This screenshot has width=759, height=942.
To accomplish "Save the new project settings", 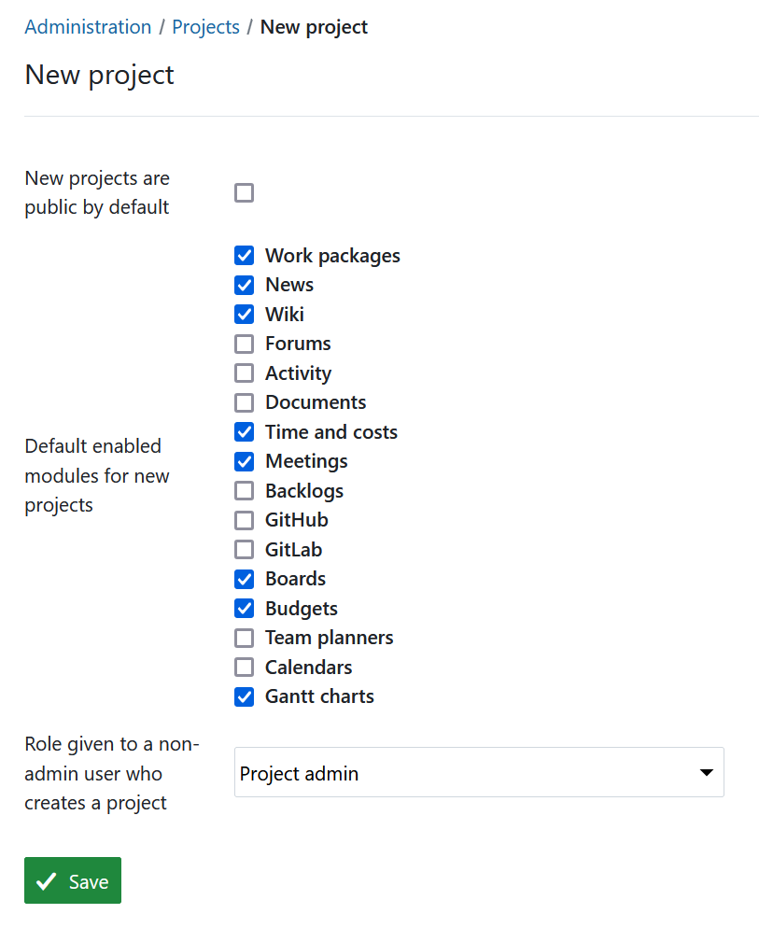I will (x=72, y=879).
